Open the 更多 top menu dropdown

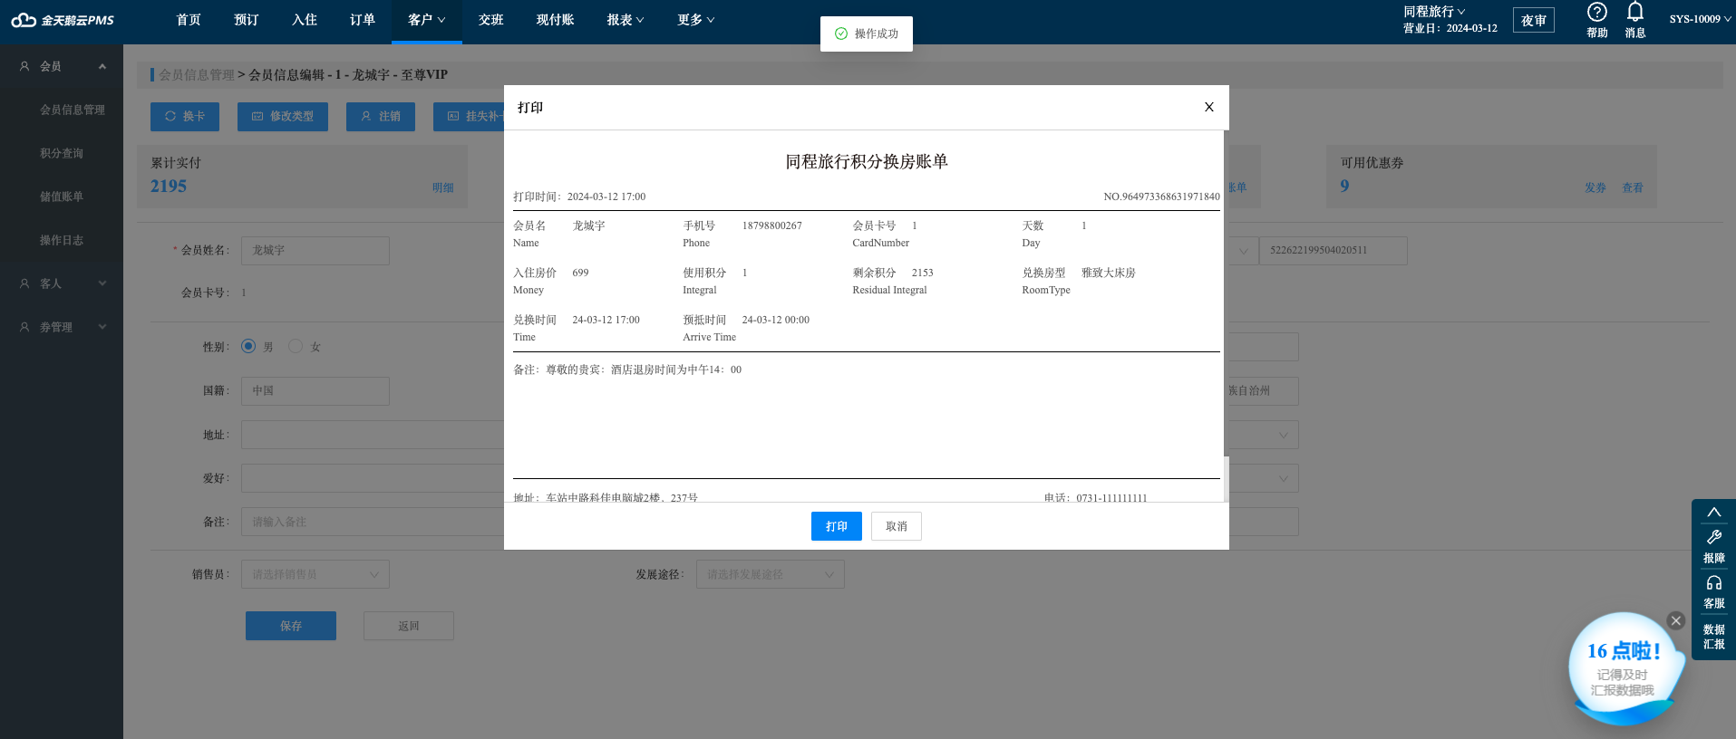coord(696,20)
